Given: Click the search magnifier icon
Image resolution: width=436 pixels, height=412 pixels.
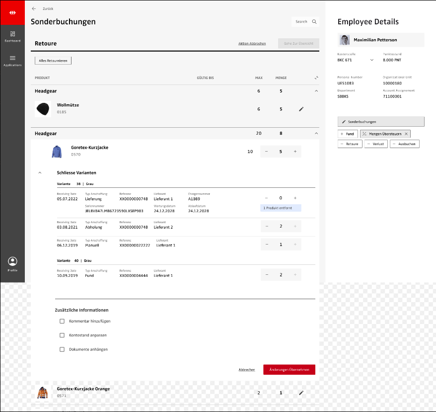Looking at the screenshot, I should pyautogui.click(x=314, y=22).
